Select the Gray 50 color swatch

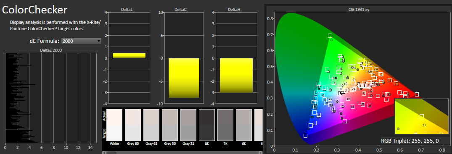pyautogui.click(x=170, y=125)
